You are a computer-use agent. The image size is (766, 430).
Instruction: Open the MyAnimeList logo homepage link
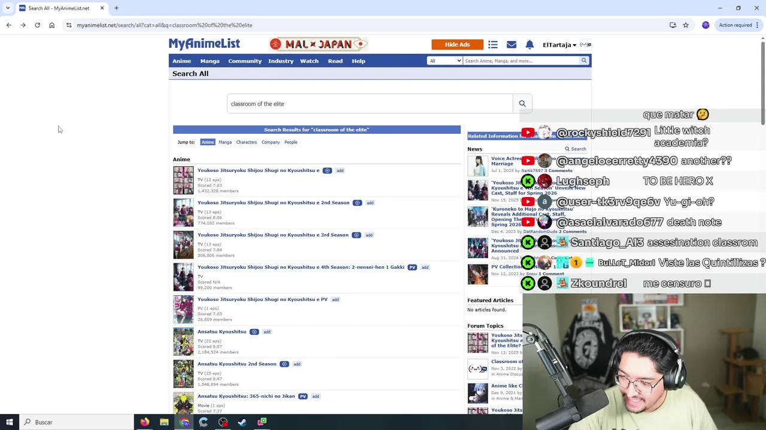[x=204, y=44]
